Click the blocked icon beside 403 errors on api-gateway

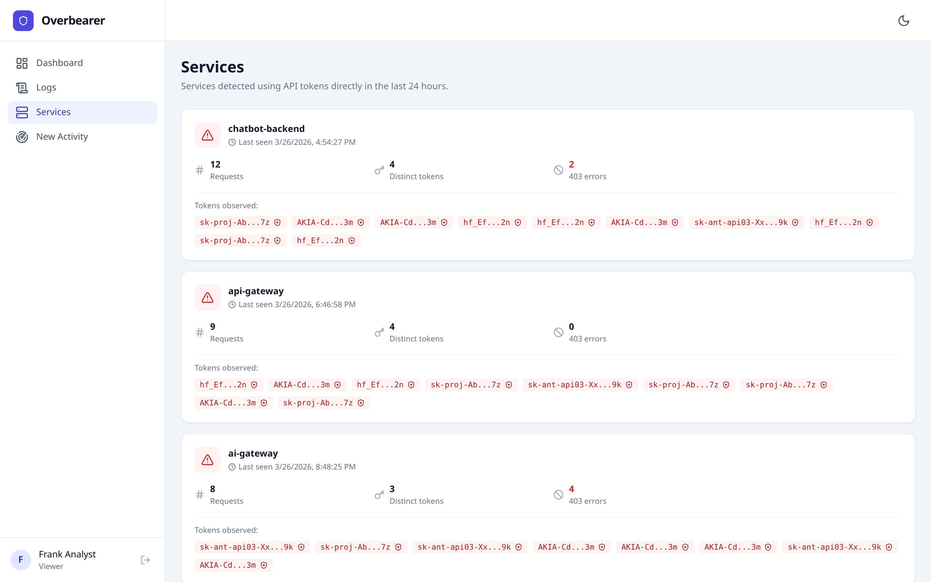(559, 332)
